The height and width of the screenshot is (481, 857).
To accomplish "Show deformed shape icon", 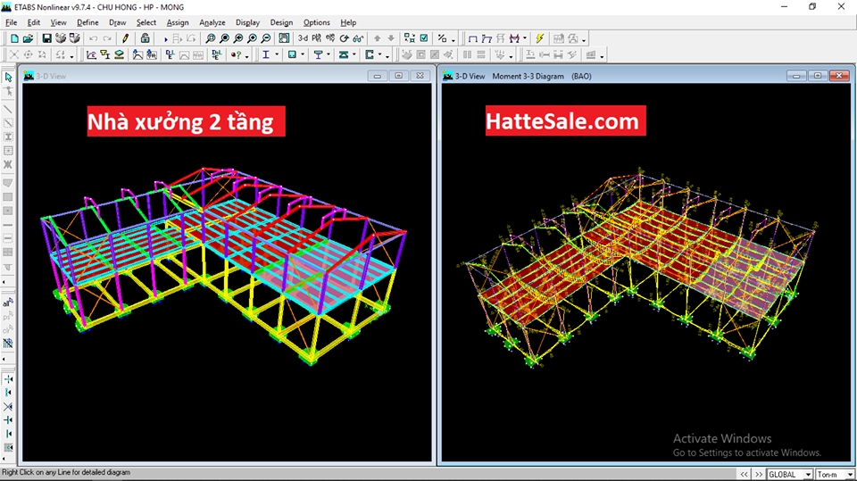I will [487, 38].
